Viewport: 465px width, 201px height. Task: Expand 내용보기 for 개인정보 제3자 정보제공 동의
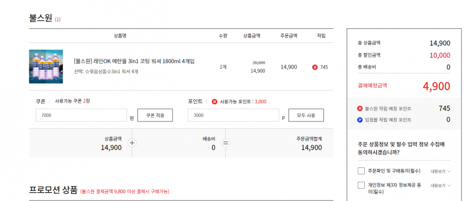coord(440,185)
